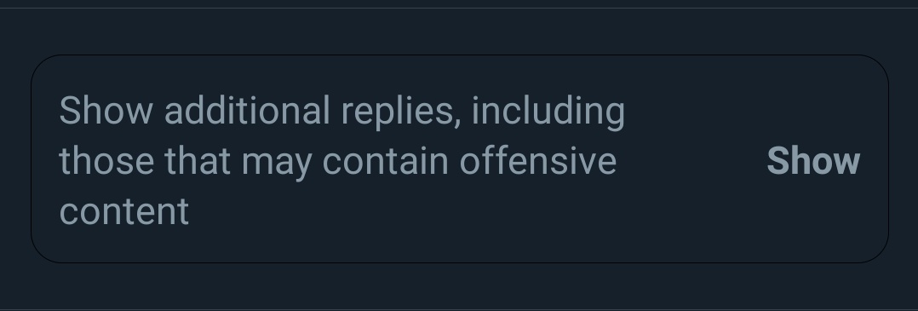Click the rounded hidden-replies card
This screenshot has width=918, height=311.
tap(460, 158)
